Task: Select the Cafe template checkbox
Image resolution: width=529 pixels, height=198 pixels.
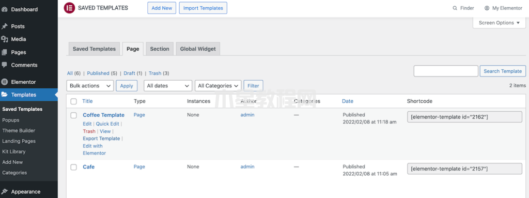Action: 73,167
